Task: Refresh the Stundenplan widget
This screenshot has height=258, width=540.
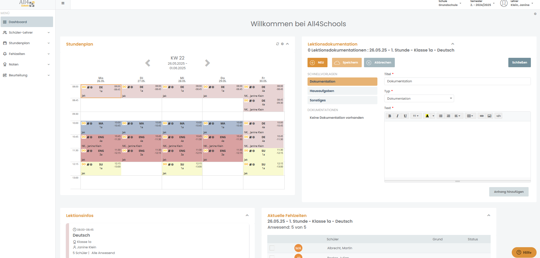Action: pyautogui.click(x=278, y=44)
